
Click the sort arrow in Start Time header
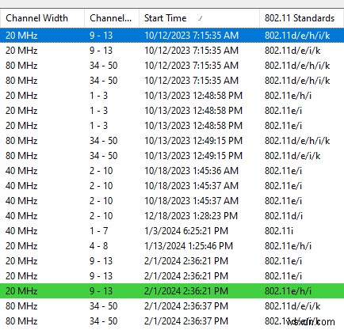point(201,18)
